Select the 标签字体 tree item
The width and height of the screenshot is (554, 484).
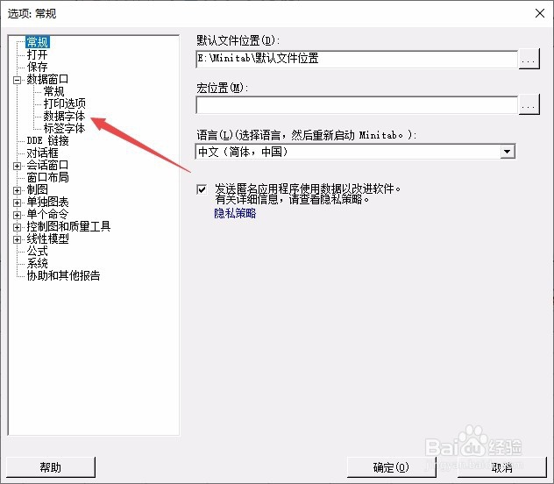64,128
